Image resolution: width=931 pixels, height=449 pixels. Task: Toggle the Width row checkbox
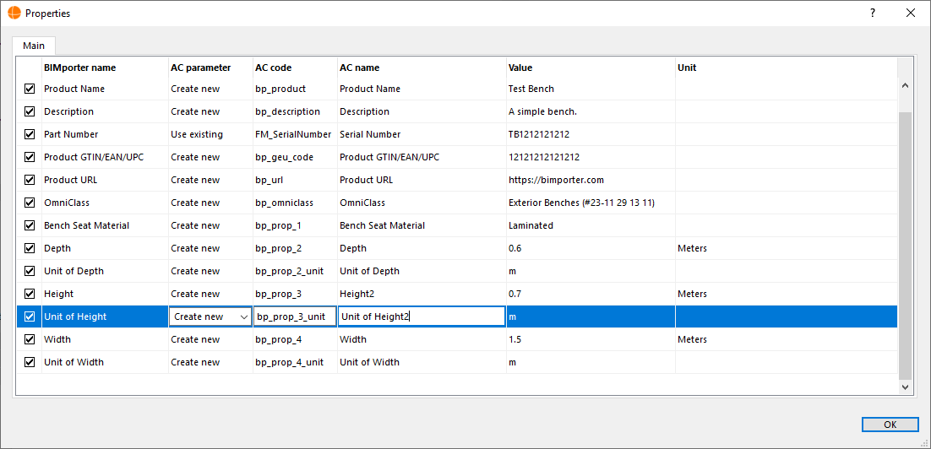(29, 339)
